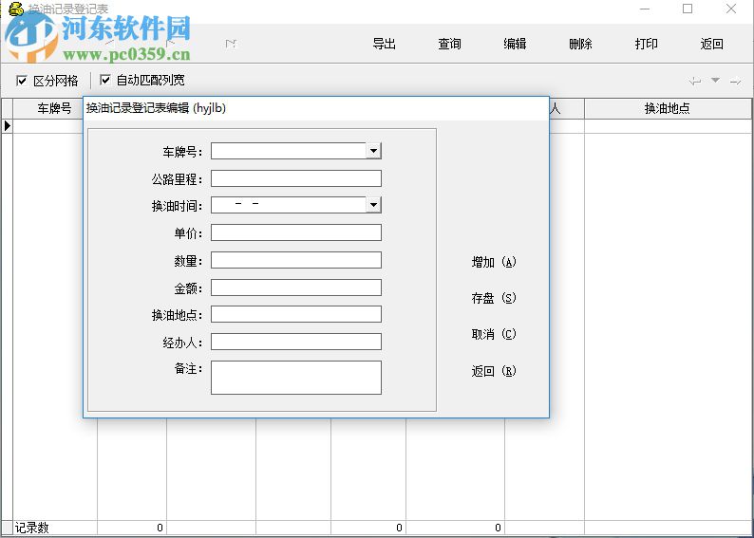754x538 pixels.
Task: Click the 打印 print toolbar button
Action: [x=646, y=44]
